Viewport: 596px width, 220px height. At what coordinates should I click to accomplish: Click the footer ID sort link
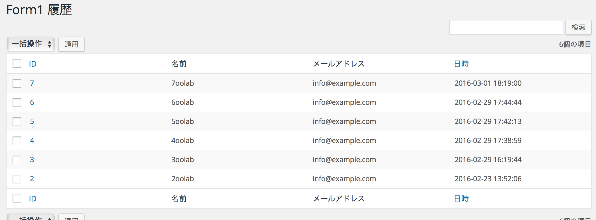click(33, 199)
